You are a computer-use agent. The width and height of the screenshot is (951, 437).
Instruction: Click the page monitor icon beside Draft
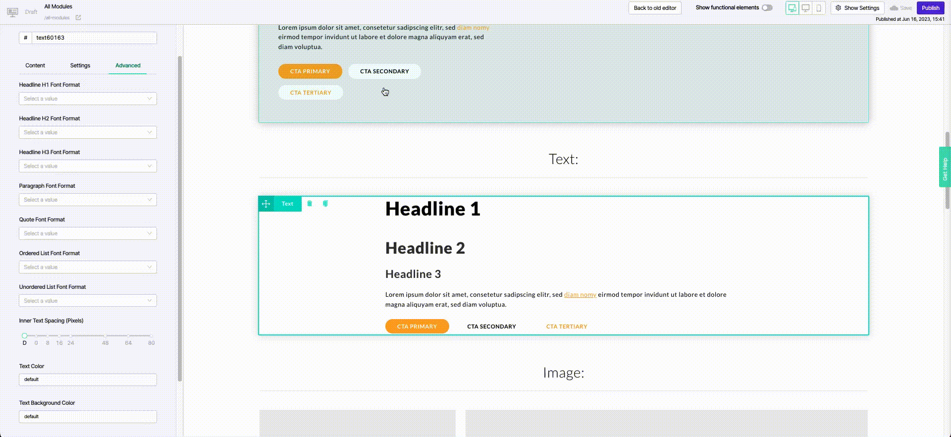pos(13,12)
